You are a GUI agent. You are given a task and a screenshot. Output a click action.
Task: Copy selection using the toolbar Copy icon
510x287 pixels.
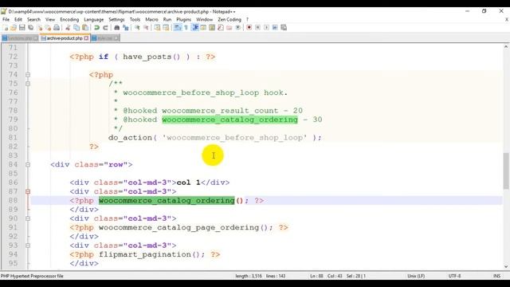(76, 28)
